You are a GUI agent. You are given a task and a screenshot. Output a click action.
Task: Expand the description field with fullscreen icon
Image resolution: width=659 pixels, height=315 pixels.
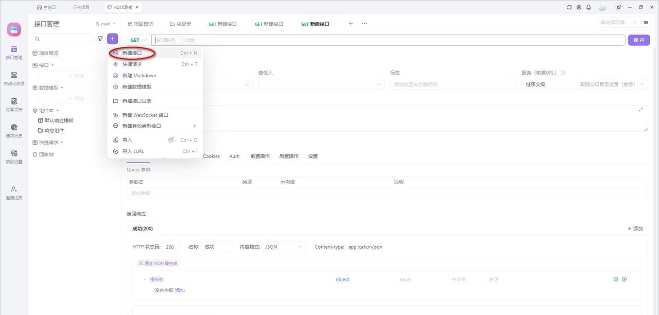click(x=640, y=110)
